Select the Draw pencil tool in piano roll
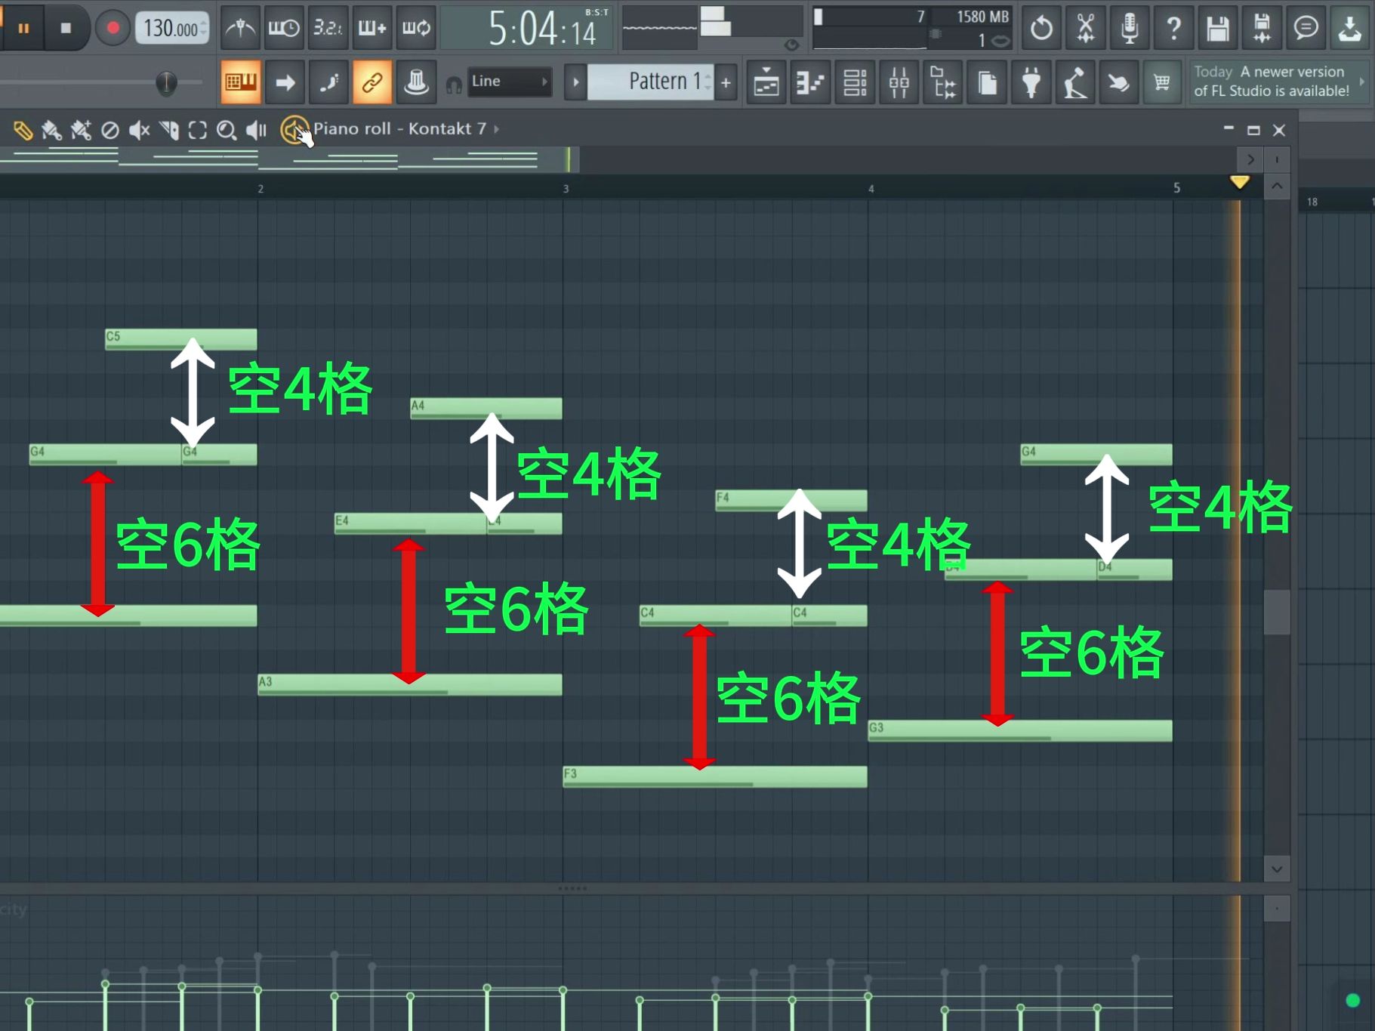 23,130
